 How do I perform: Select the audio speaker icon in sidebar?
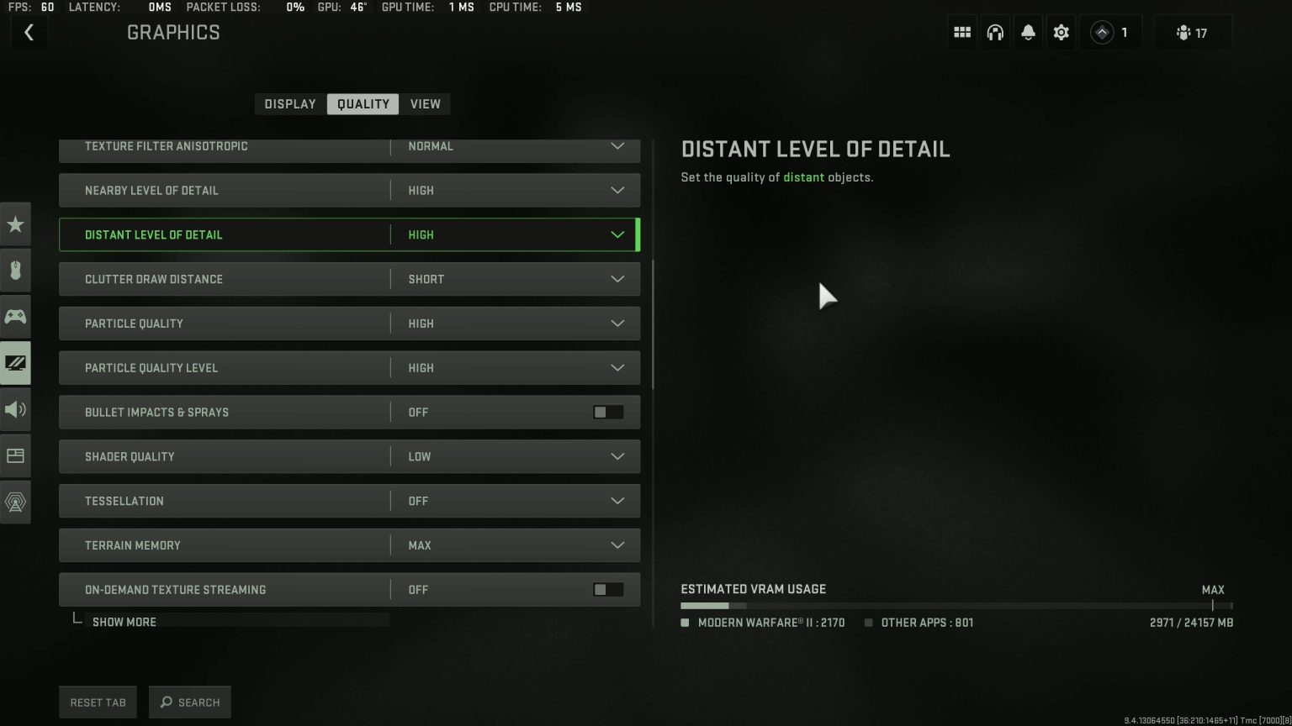tap(15, 409)
